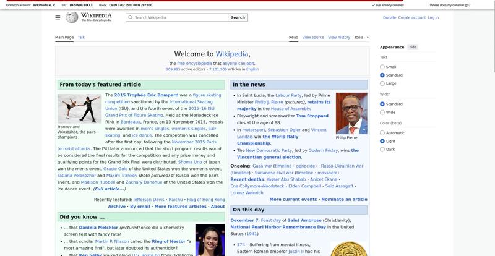The width and height of the screenshot is (495, 256).
Task: Open the figure skating pair image
Action: click(79, 108)
